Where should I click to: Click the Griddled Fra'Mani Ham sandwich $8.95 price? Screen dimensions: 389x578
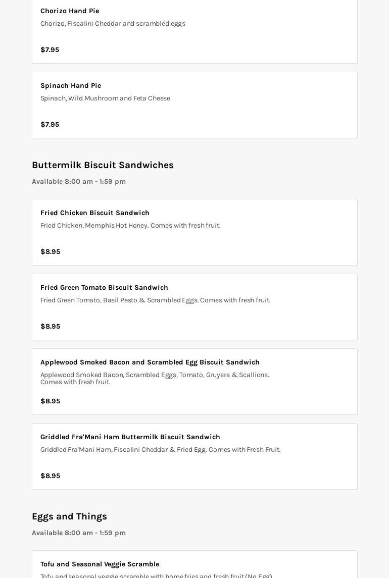coord(50,476)
